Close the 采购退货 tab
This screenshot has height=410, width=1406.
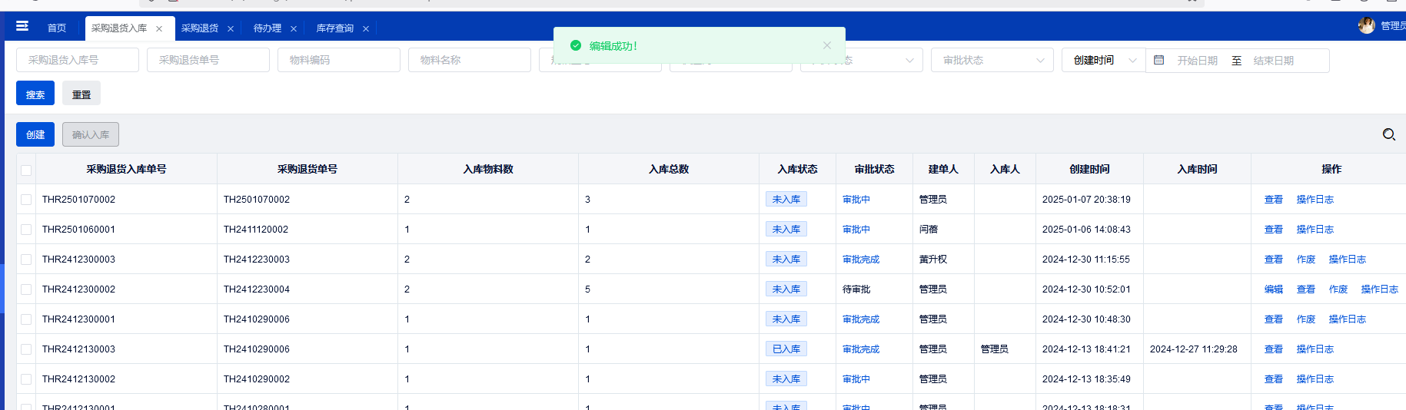[231, 29]
